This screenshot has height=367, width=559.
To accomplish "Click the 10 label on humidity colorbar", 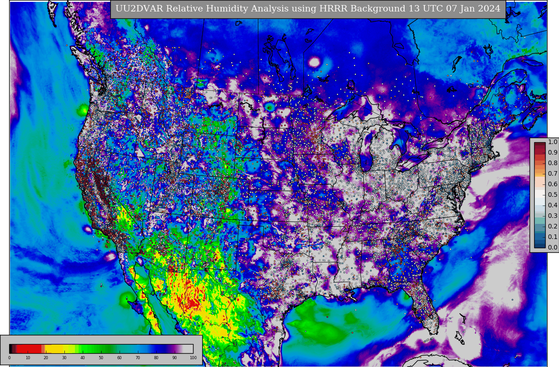I will coord(28,358).
